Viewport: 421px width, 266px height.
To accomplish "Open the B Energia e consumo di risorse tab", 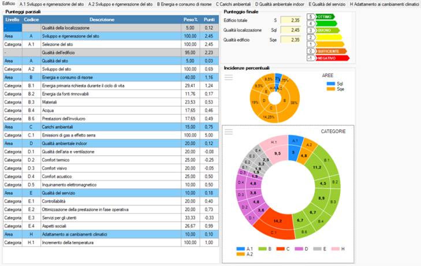I will 184,4.
